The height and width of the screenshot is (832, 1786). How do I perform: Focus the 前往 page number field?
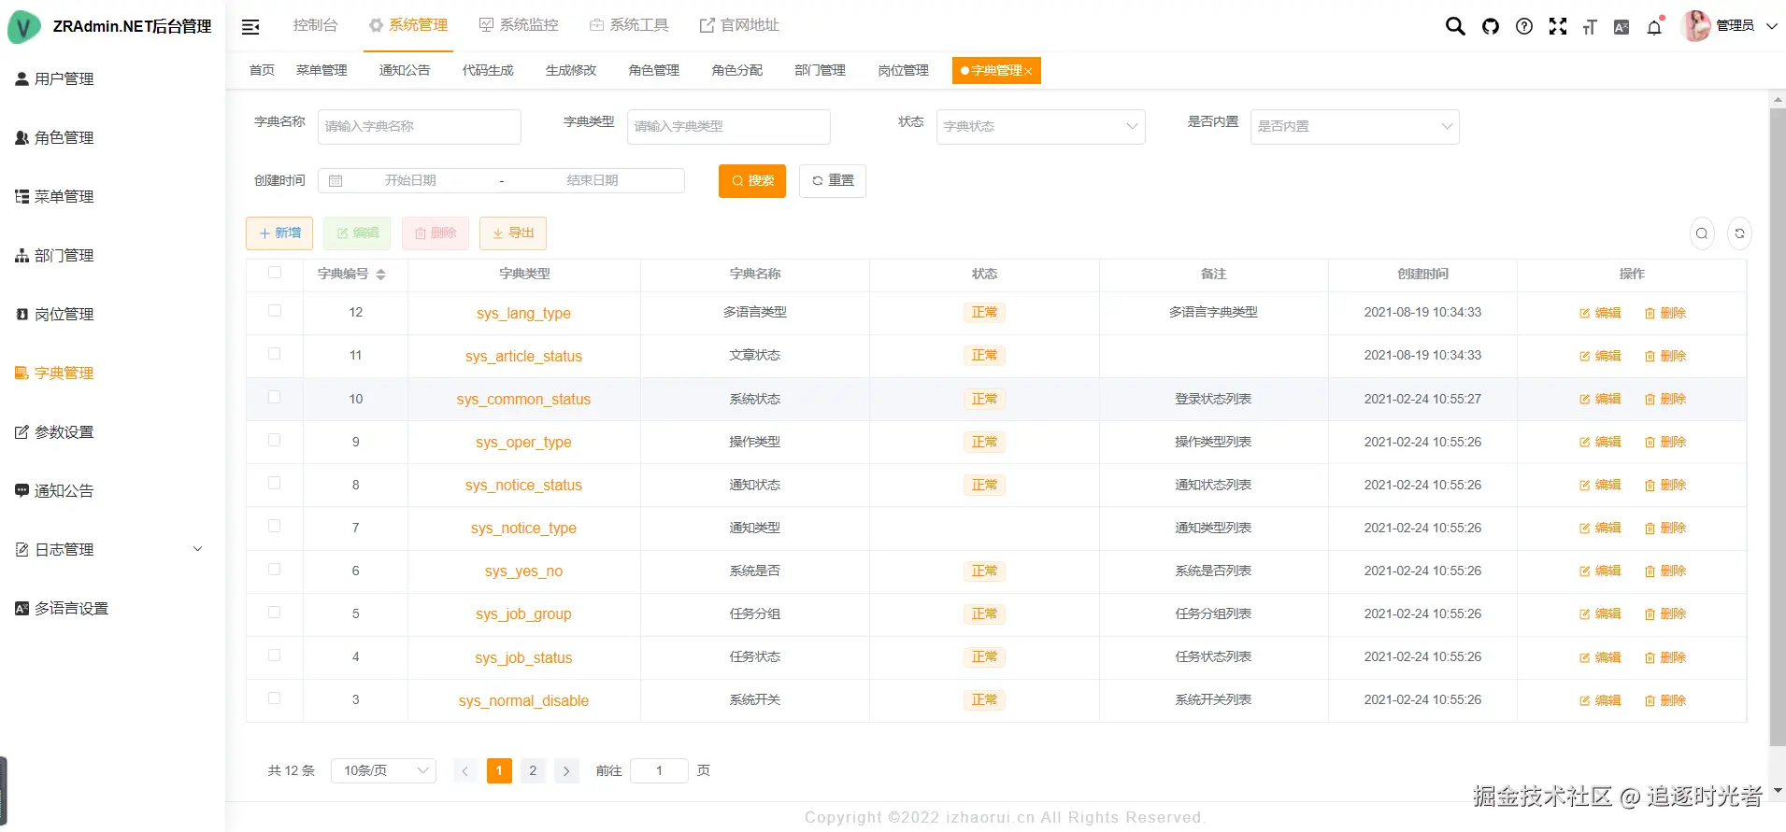coord(659,770)
